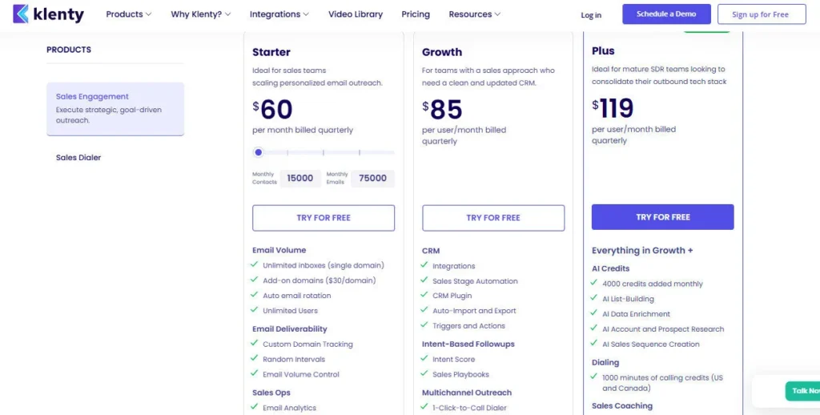Click the Klenty logo icon
Image resolution: width=820 pixels, height=415 pixels.
pyautogui.click(x=21, y=14)
